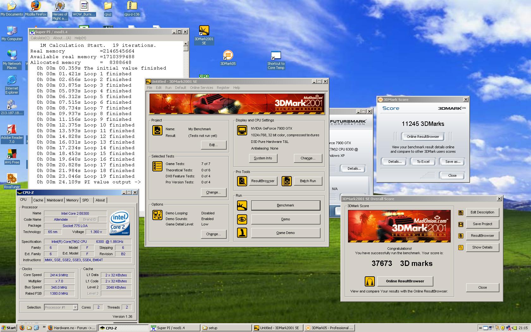The width and height of the screenshot is (531, 332).
Task: Open the Calculate(C) menu in Super PI
Action: [40, 38]
